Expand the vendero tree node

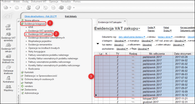pyautogui.click(x=19, y=86)
